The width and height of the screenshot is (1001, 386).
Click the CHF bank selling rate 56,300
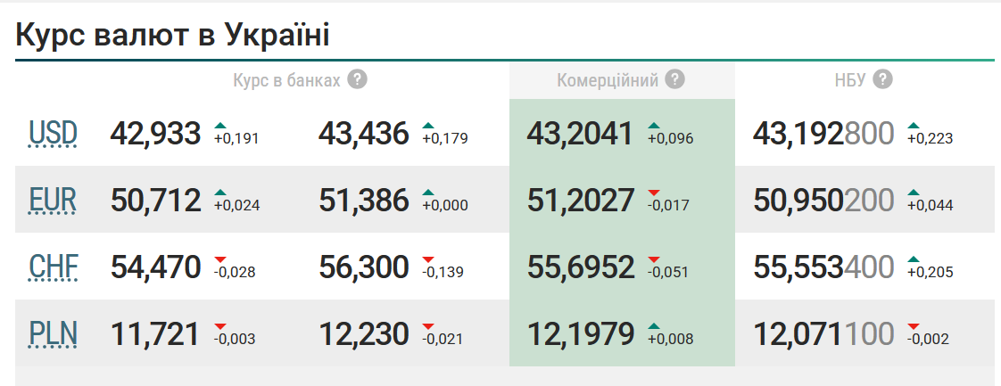(364, 267)
